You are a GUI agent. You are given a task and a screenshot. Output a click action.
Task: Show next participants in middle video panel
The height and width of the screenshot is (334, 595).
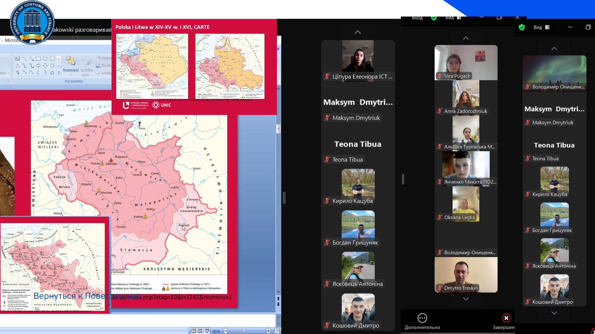466,299
